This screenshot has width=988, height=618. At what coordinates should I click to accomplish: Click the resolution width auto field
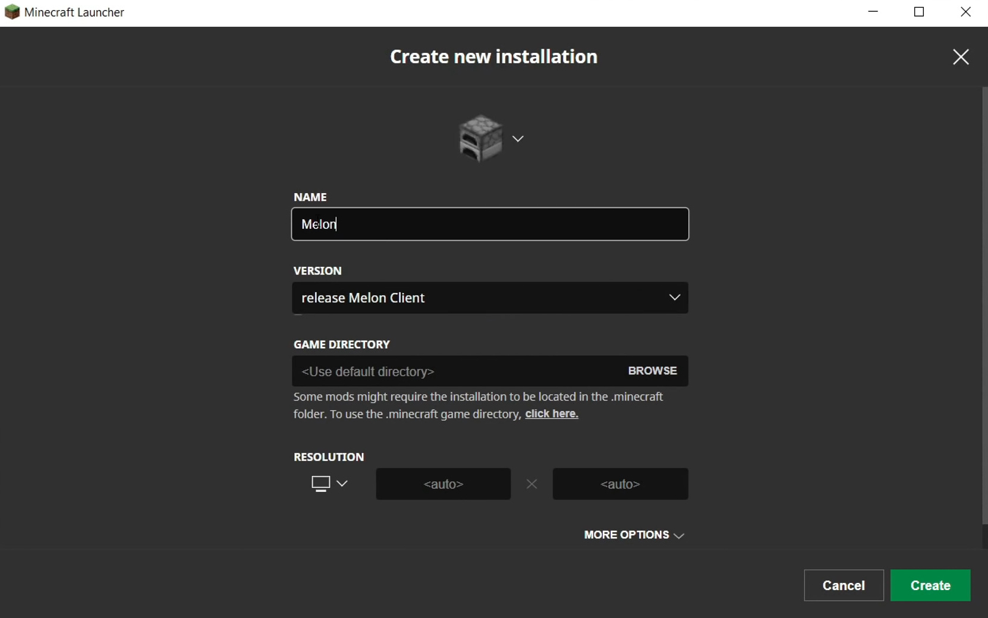(443, 484)
